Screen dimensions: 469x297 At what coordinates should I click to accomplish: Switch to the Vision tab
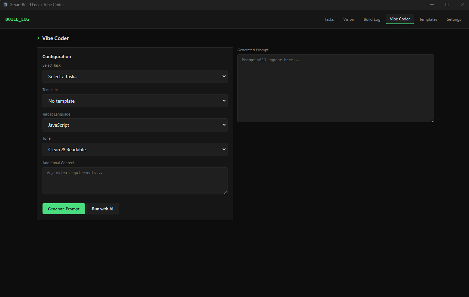point(348,19)
